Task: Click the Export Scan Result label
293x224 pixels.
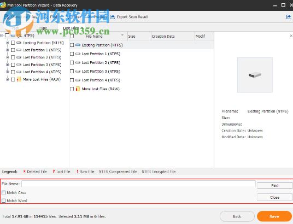Action: pos(132,17)
